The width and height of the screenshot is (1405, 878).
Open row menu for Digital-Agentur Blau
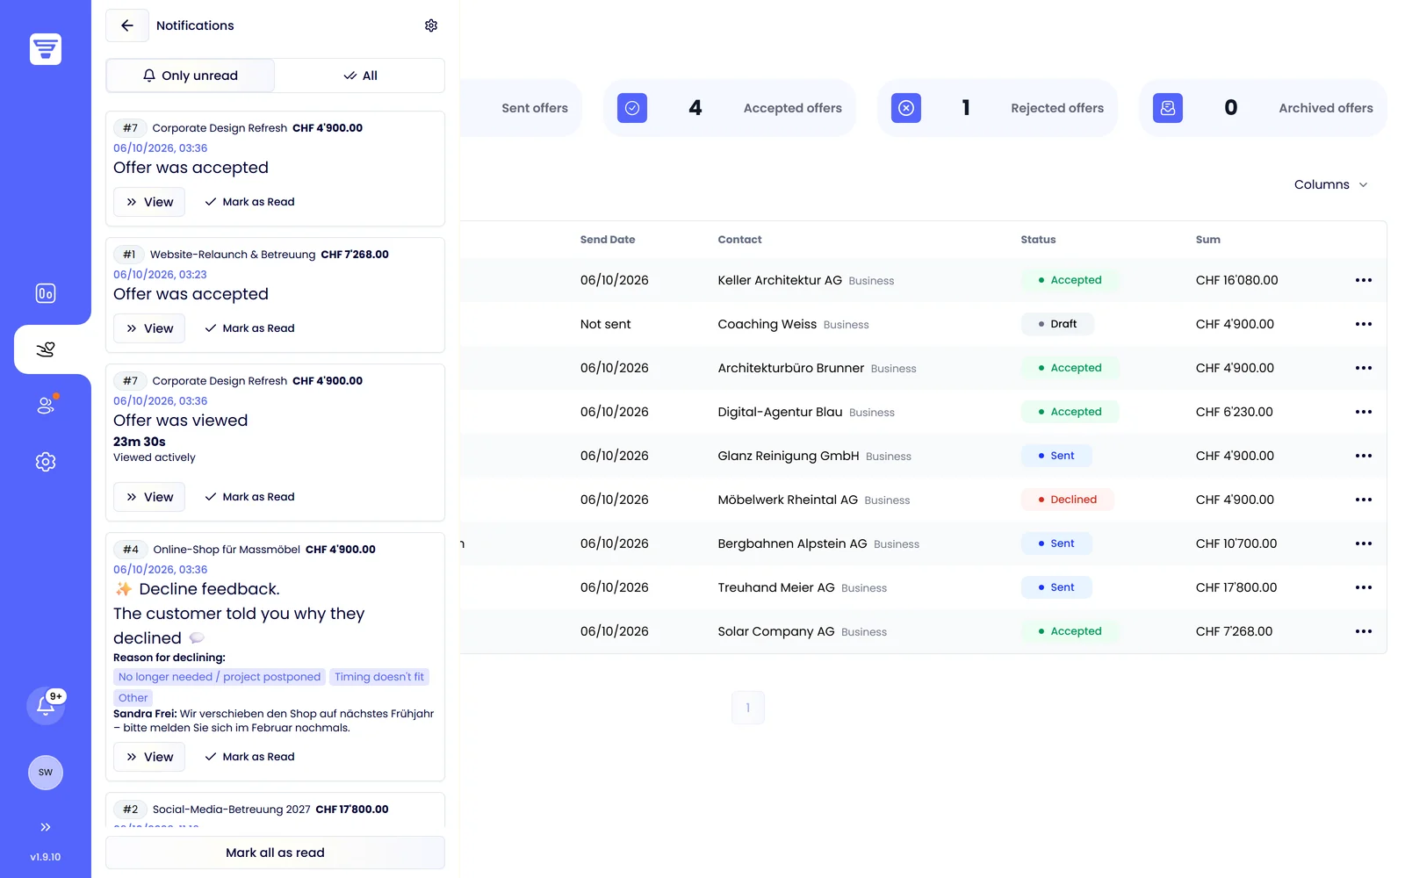(x=1363, y=412)
